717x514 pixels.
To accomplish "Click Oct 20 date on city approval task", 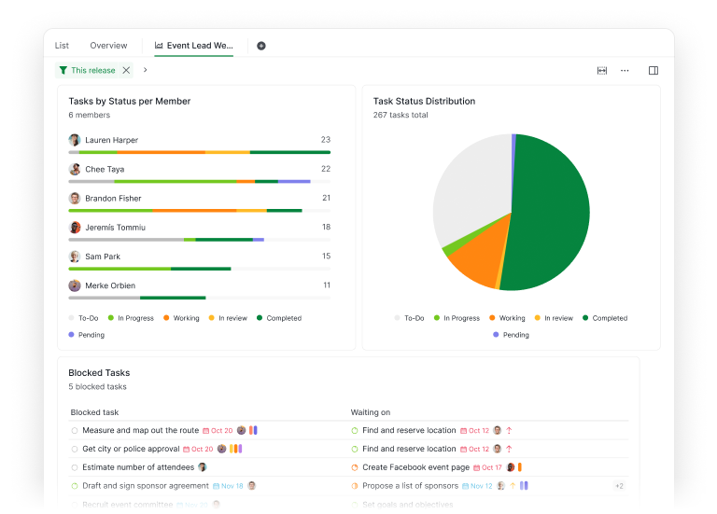I will point(198,449).
